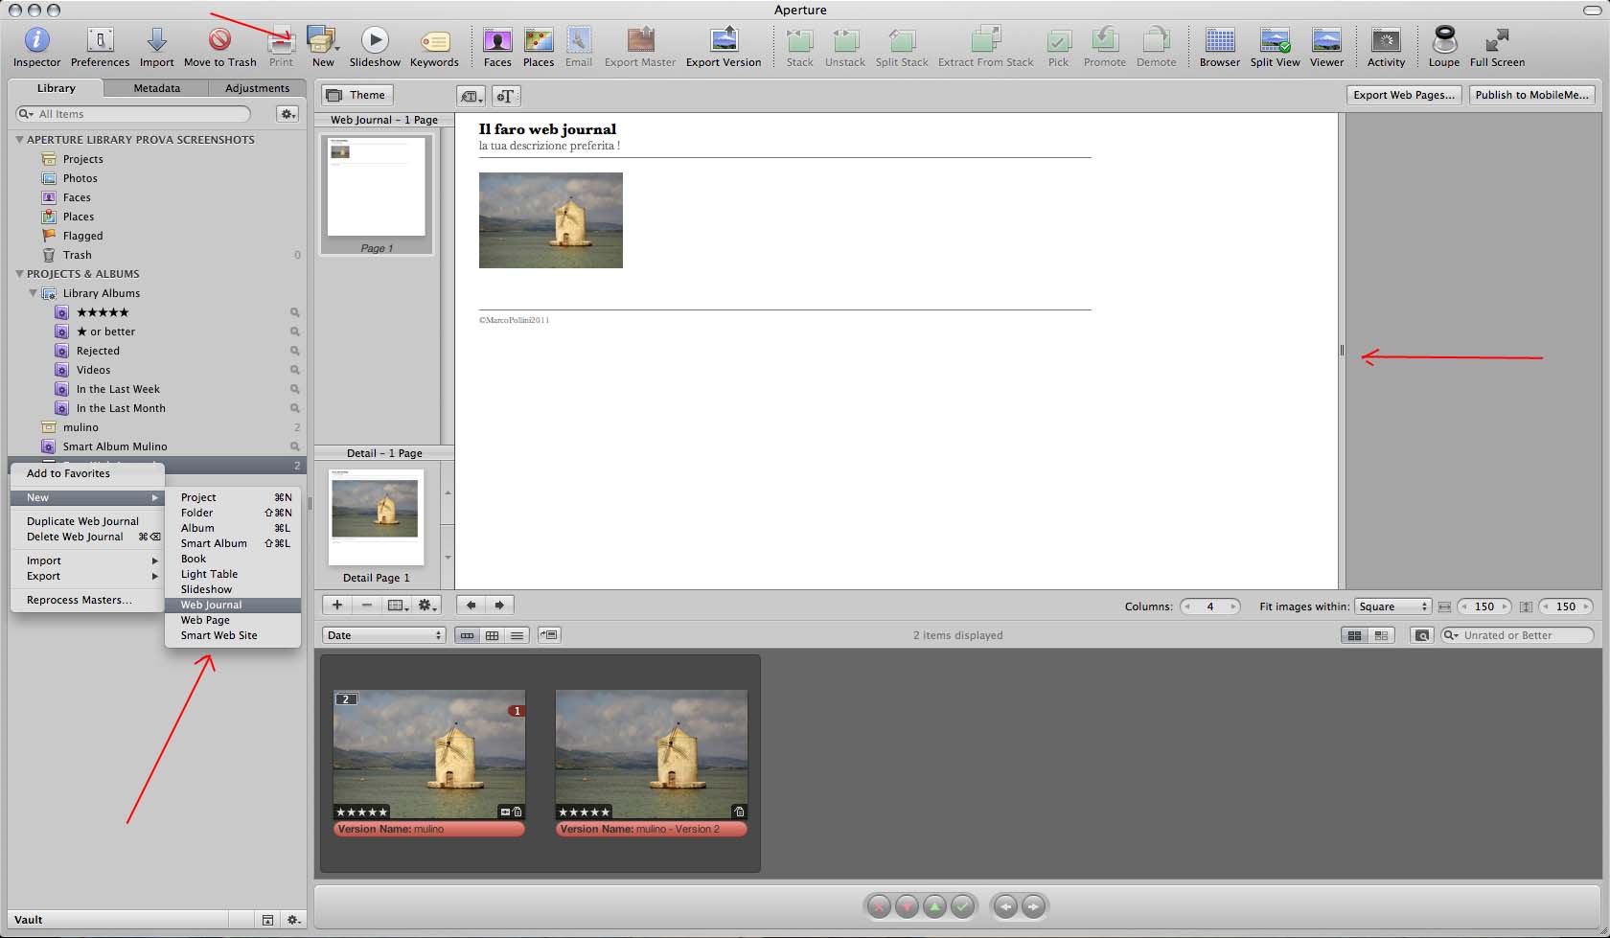This screenshot has height=938, width=1610.
Task: Click the Import toolbar icon
Action: tap(156, 47)
